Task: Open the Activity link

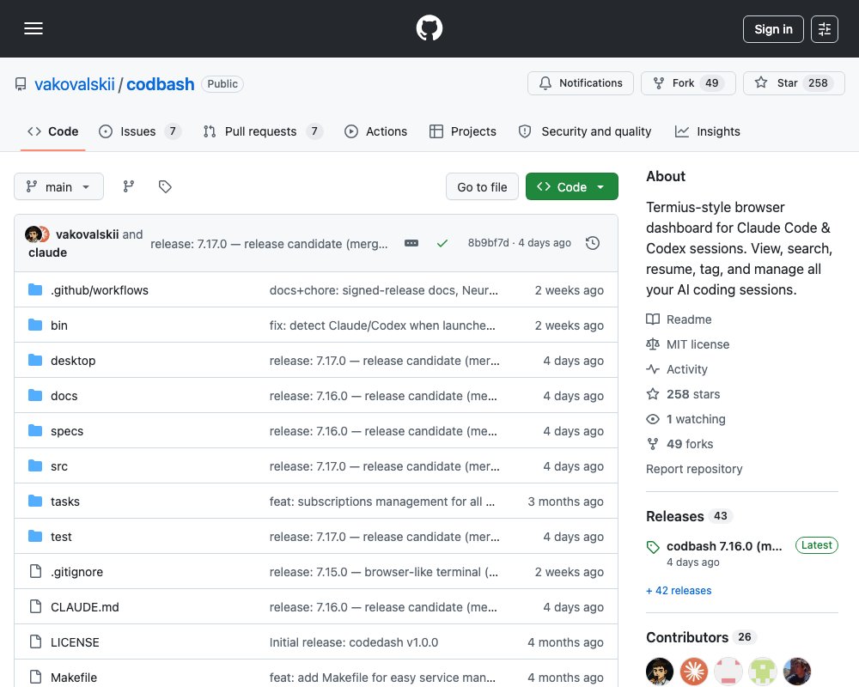Action: coord(677,369)
